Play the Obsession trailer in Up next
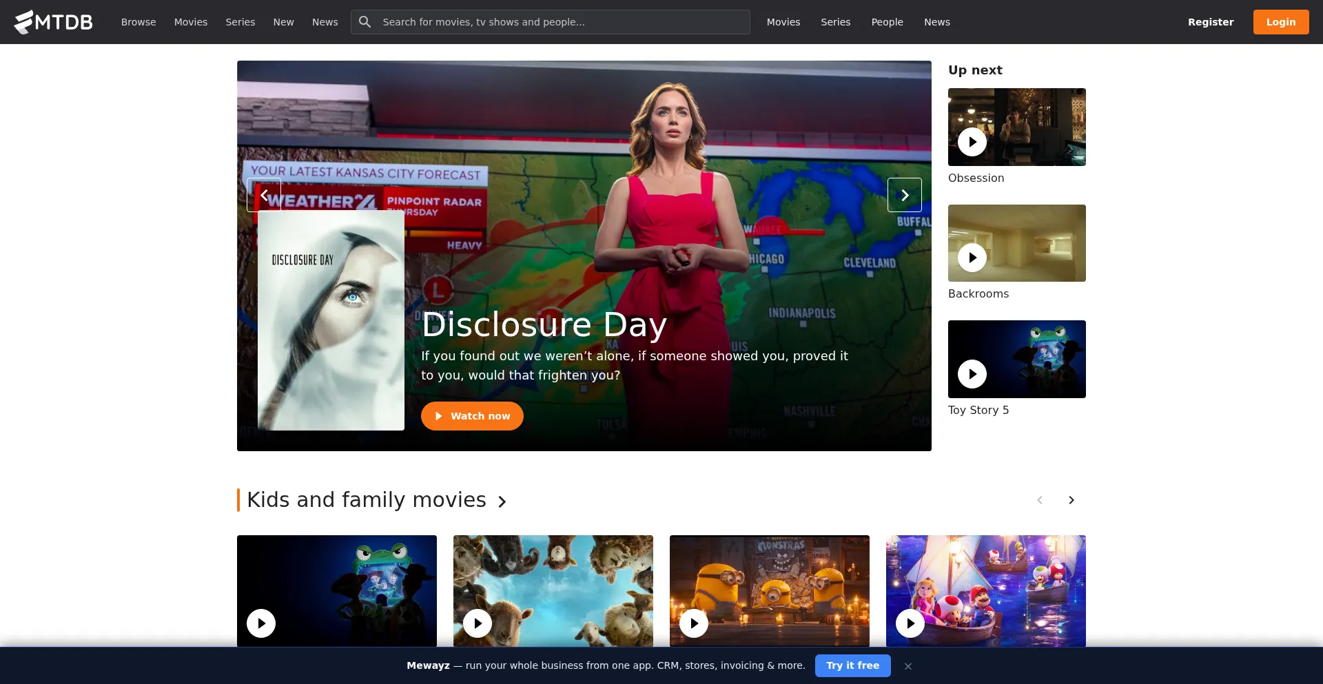1323x684 pixels. tap(972, 142)
